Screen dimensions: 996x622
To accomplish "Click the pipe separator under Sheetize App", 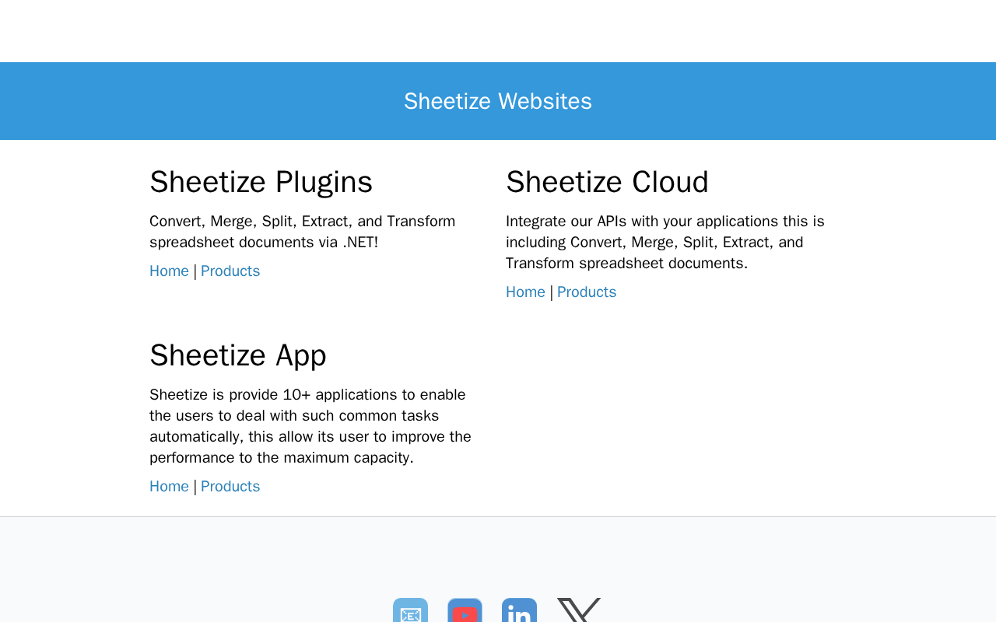I will pyautogui.click(x=195, y=487).
